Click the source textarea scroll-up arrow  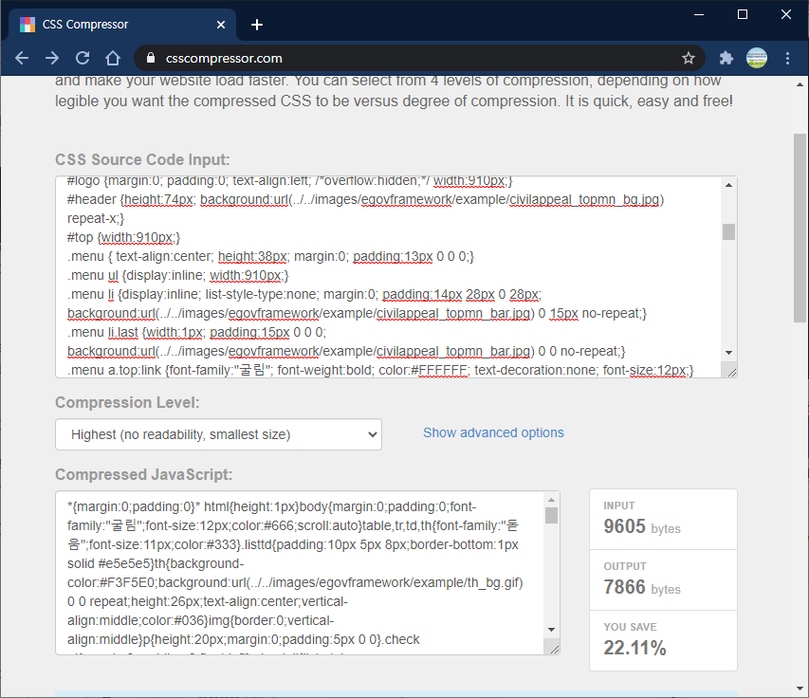coord(728,185)
